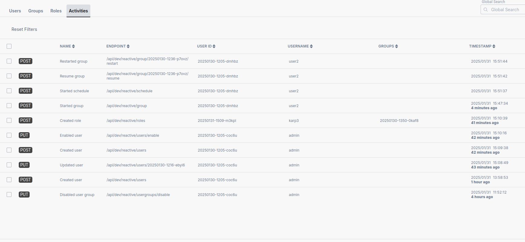Screen dimensions: 525x242
Task: Click the /api/dev/reactive/schedule endpoint text
Action: click(x=129, y=91)
